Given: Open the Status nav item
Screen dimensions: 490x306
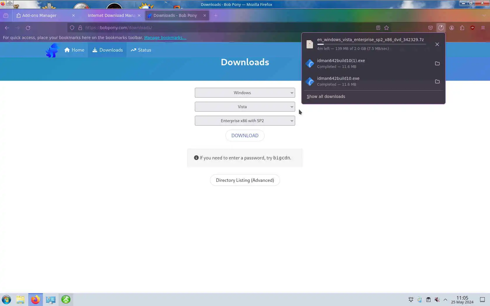Looking at the screenshot, I should click(141, 50).
